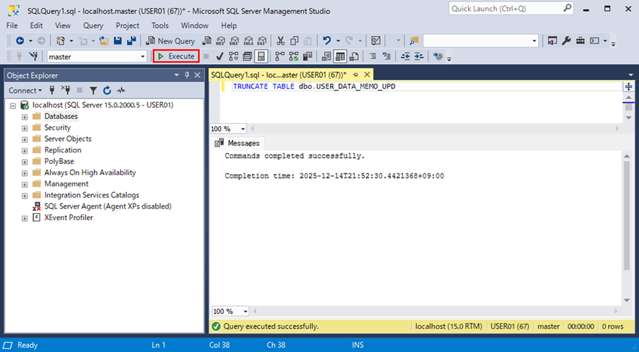Click the Save All icon
The width and height of the screenshot is (639, 352).
point(132,41)
